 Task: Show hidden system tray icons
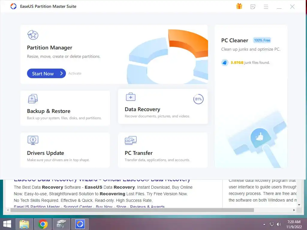264,224
